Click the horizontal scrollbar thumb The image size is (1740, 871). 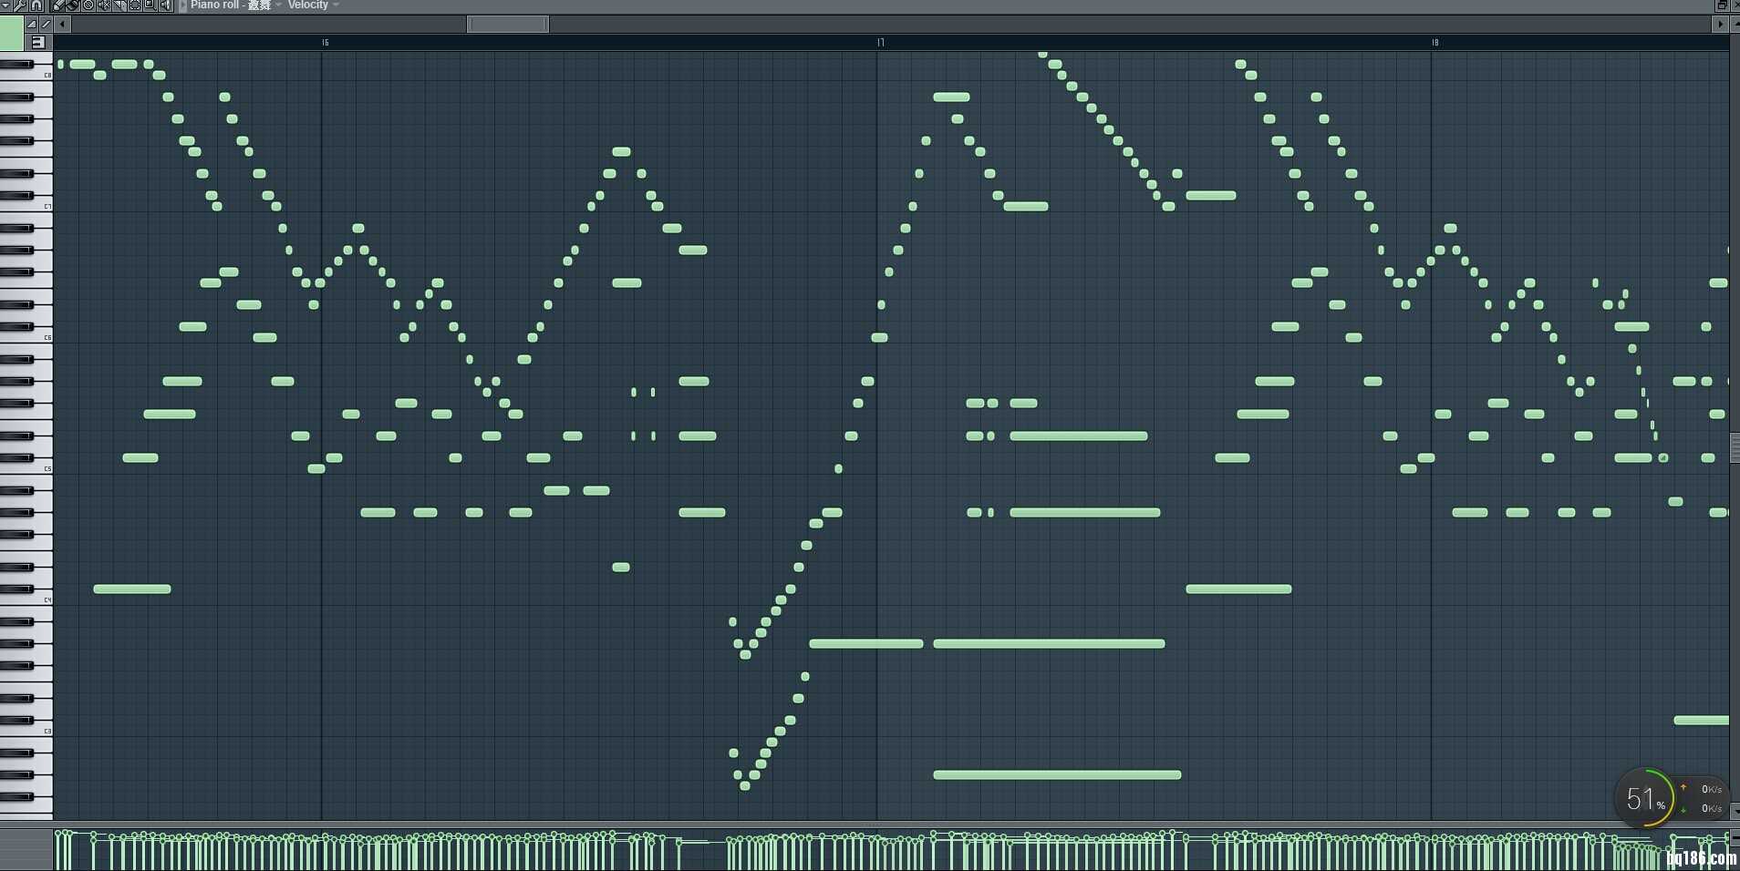tap(508, 24)
